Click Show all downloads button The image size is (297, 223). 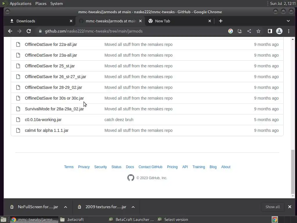[273, 207]
